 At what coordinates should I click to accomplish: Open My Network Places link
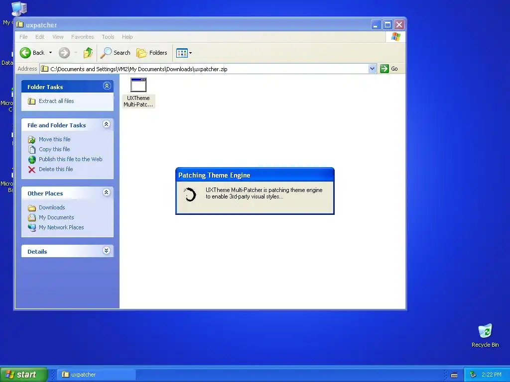point(61,227)
